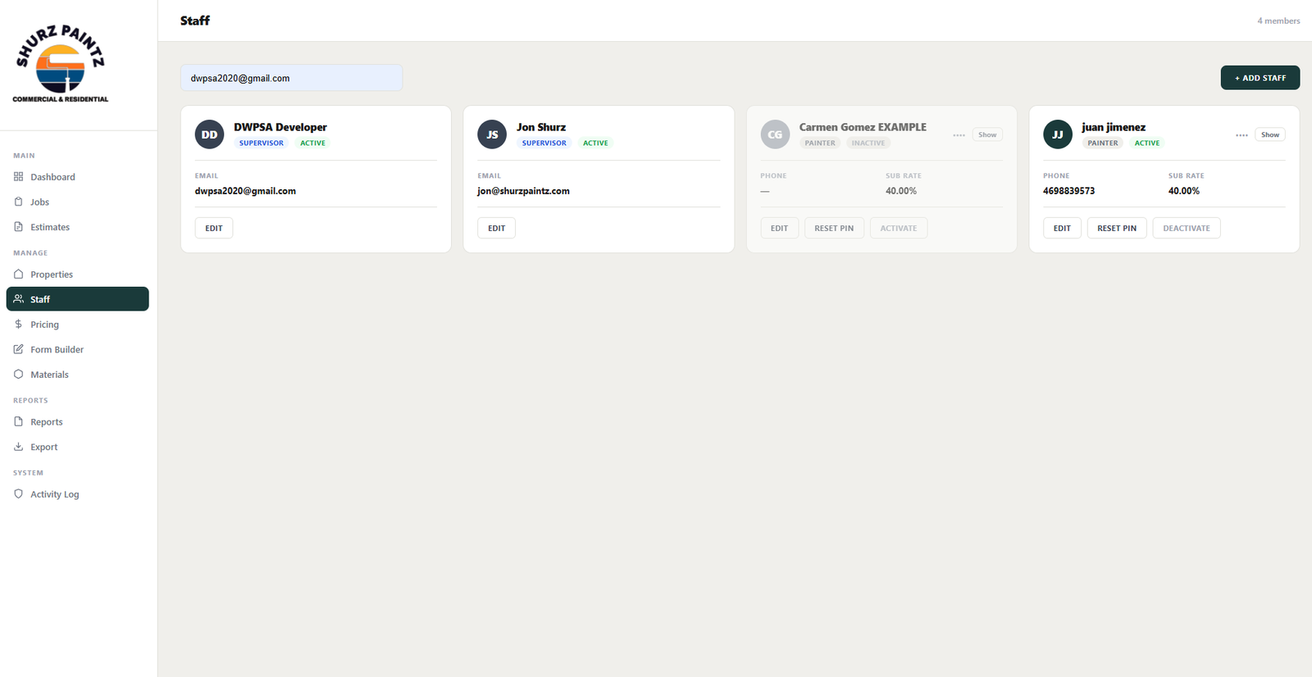This screenshot has height=677, width=1312.
Task: Click the Pricing dollar sign icon
Action: point(18,324)
